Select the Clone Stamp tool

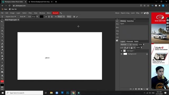(2, 47)
